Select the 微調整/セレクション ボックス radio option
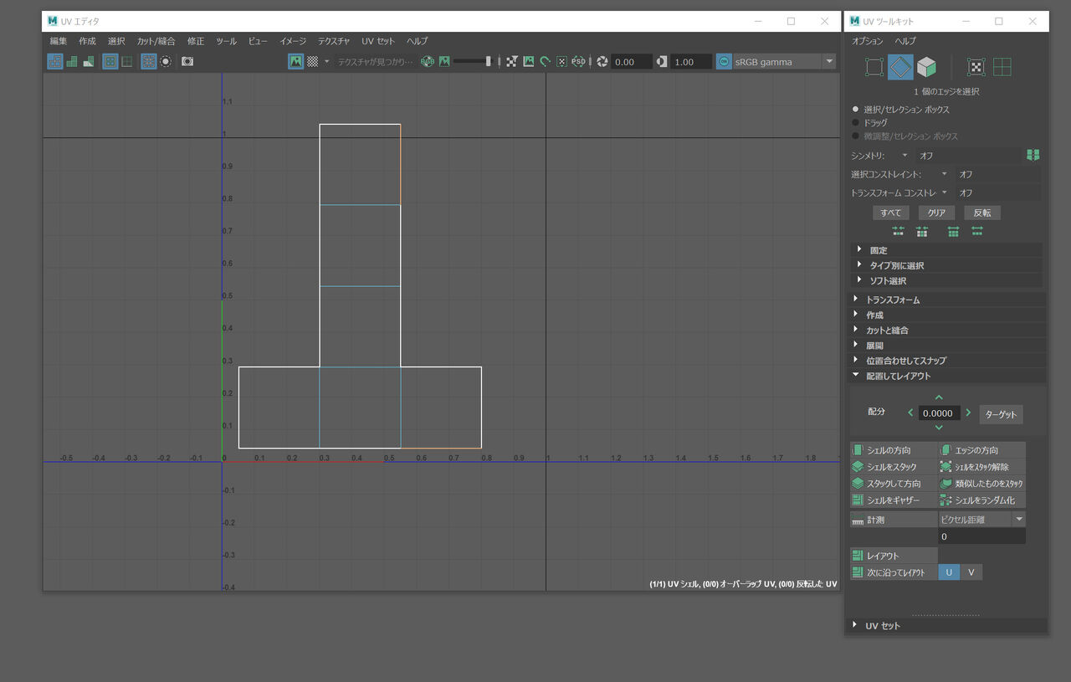 (855, 136)
